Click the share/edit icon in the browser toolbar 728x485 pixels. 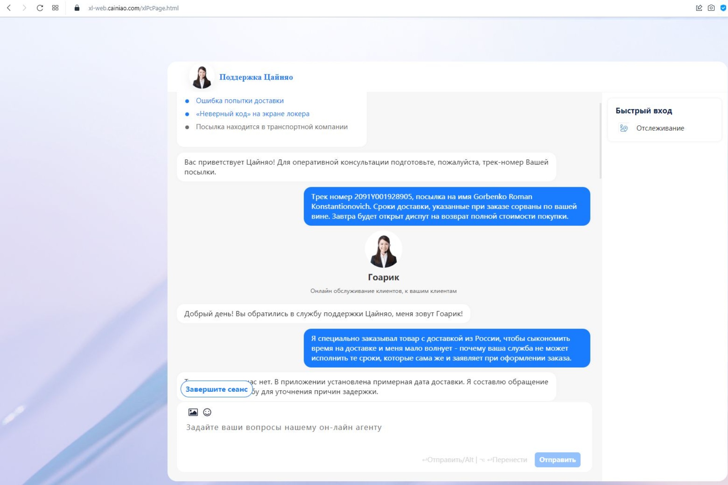tap(699, 8)
